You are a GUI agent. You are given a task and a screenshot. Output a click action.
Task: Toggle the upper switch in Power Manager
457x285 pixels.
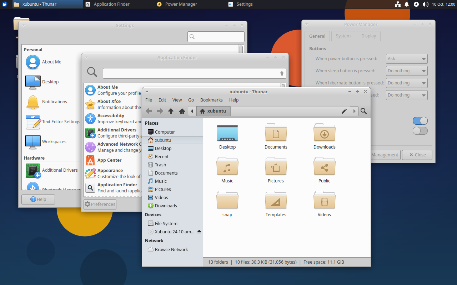click(x=420, y=121)
